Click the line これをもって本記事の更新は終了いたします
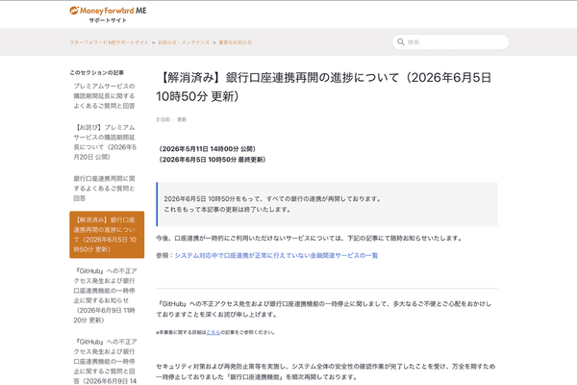Viewport: 577px width, 385px height. tap(228, 210)
